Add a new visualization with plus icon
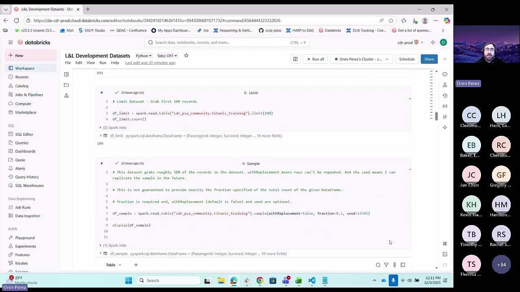Image resolution: width=520 pixels, height=292 pixels. pyautogui.click(x=136, y=265)
